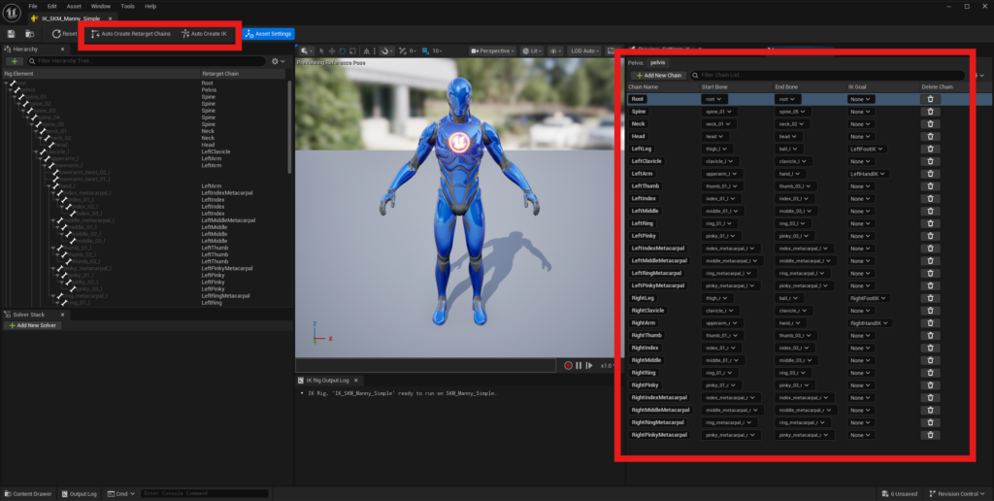Click Add New Solver button

tap(31, 325)
